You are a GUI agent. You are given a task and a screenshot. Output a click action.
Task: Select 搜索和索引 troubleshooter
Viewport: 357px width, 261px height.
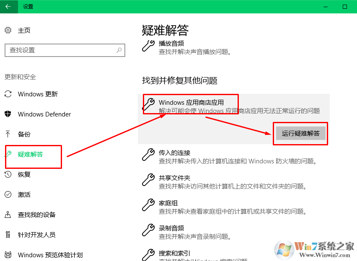point(174,253)
